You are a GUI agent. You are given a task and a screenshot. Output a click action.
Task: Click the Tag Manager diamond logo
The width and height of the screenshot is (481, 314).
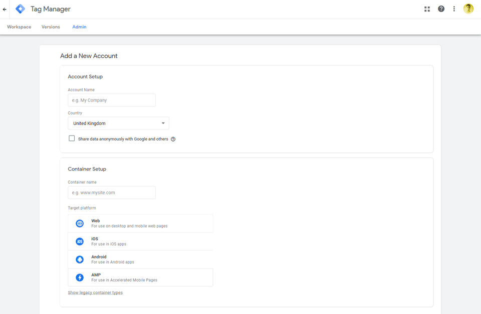pos(20,9)
